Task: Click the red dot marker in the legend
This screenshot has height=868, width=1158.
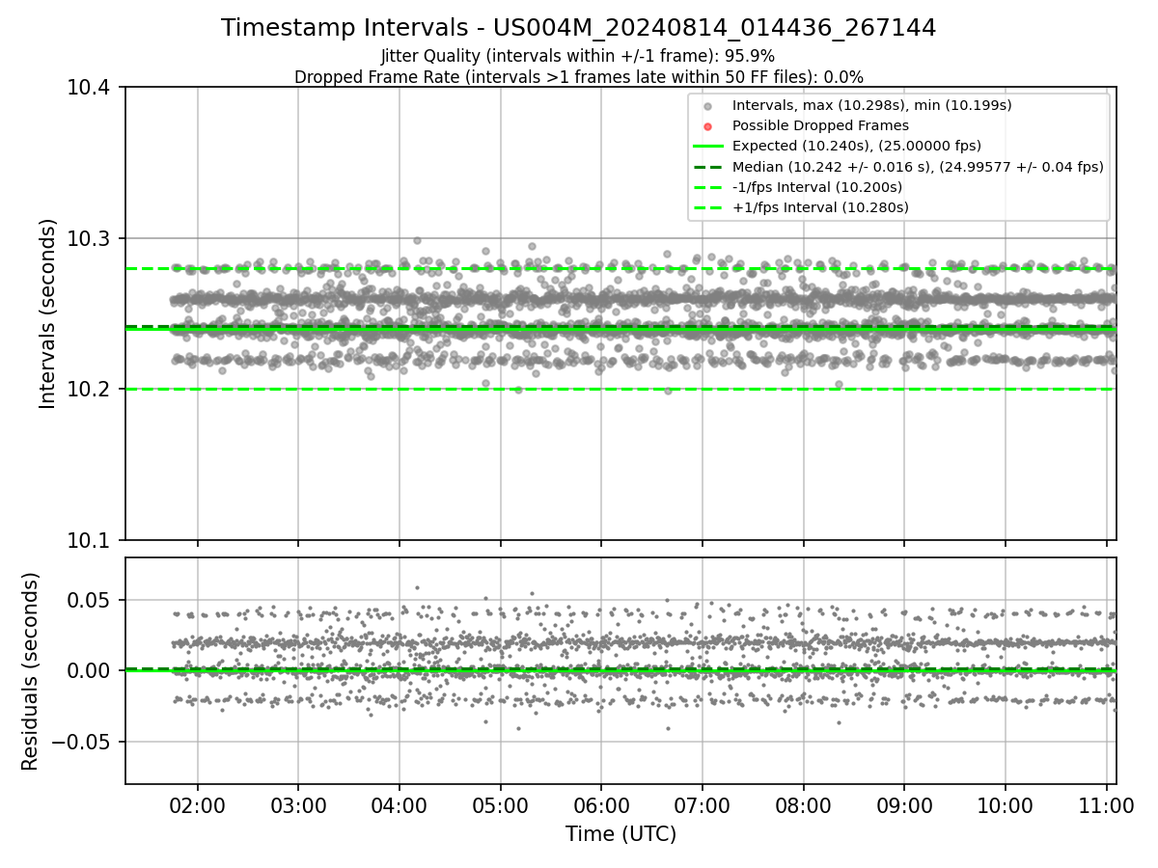Action: click(x=707, y=126)
